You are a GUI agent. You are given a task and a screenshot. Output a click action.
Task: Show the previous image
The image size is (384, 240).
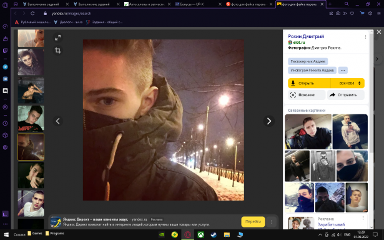[58, 121]
